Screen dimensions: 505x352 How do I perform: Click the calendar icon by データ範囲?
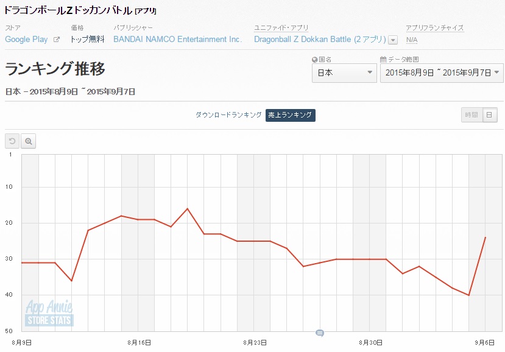point(383,59)
